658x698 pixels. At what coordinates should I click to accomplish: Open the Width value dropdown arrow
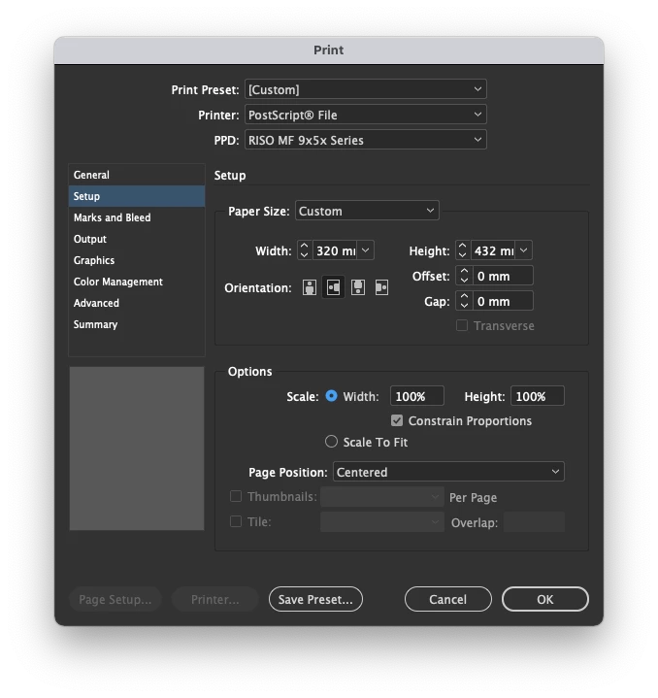pos(366,250)
